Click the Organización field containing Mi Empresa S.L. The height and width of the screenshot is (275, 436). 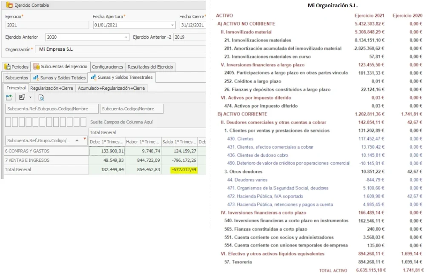pyautogui.click(x=120, y=49)
